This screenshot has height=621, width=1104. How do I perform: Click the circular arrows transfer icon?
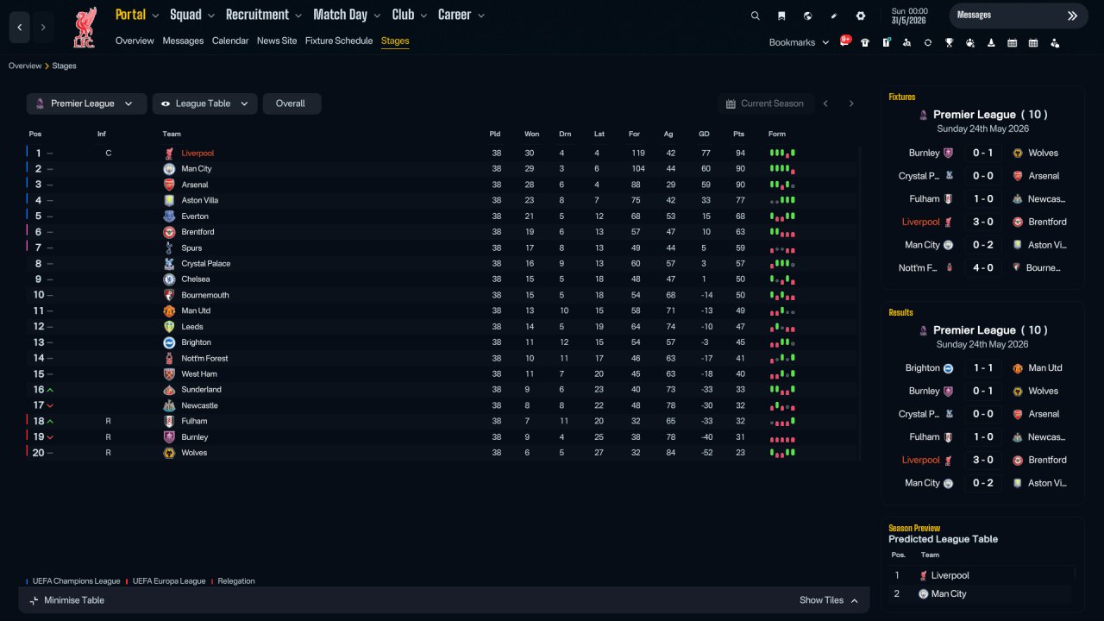(x=928, y=42)
